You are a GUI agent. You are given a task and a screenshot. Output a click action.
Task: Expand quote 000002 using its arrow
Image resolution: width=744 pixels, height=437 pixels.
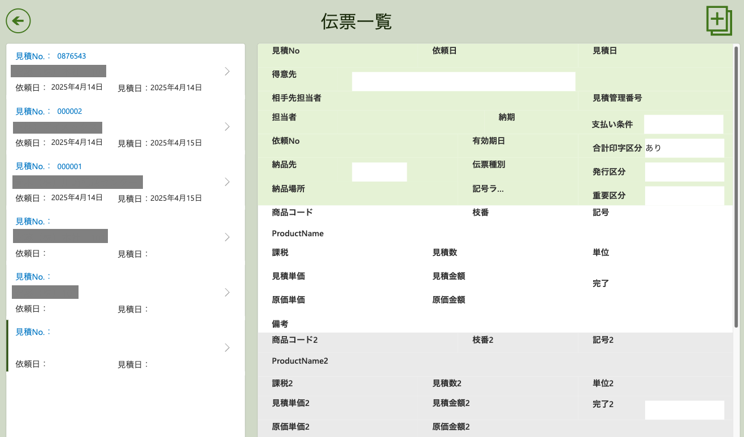pos(227,126)
